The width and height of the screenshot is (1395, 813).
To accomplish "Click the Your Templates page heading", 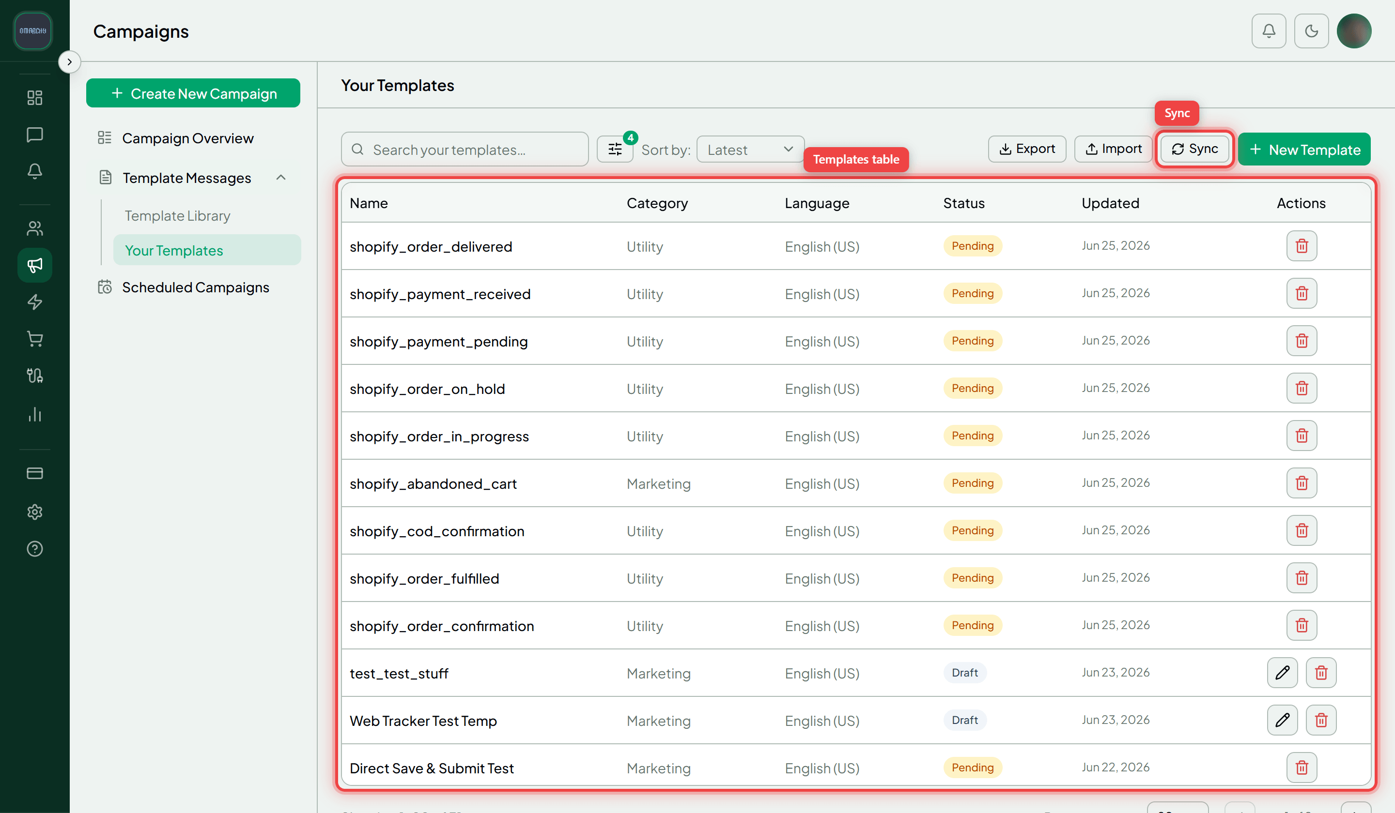I will point(398,86).
